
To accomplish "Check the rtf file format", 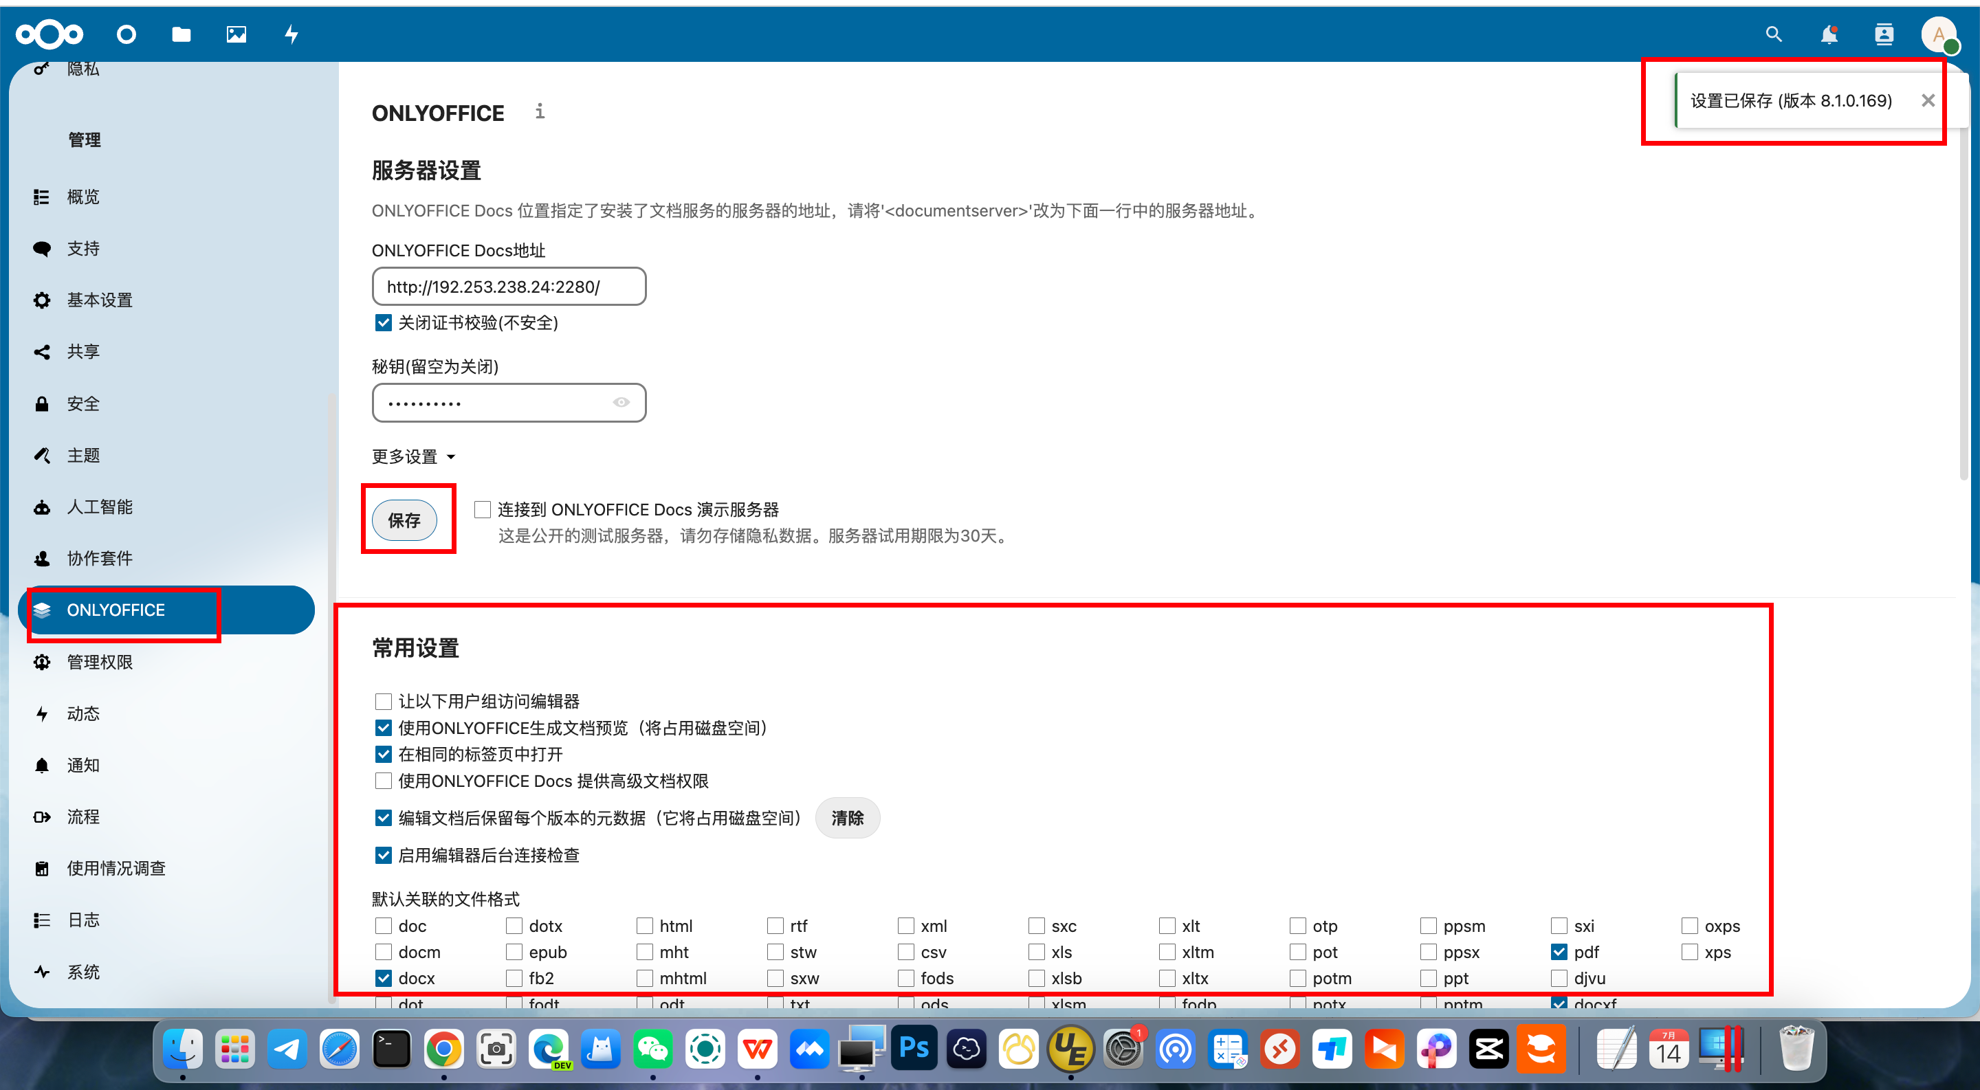I will [775, 926].
